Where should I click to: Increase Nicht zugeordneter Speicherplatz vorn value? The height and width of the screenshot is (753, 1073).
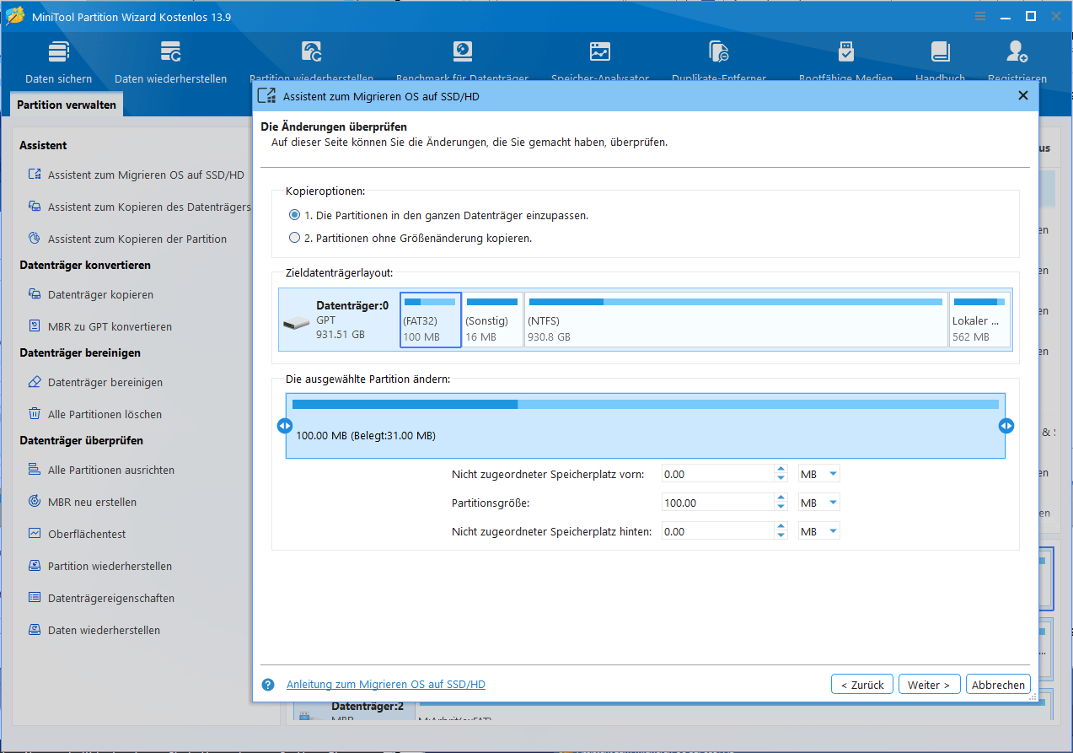tap(781, 470)
